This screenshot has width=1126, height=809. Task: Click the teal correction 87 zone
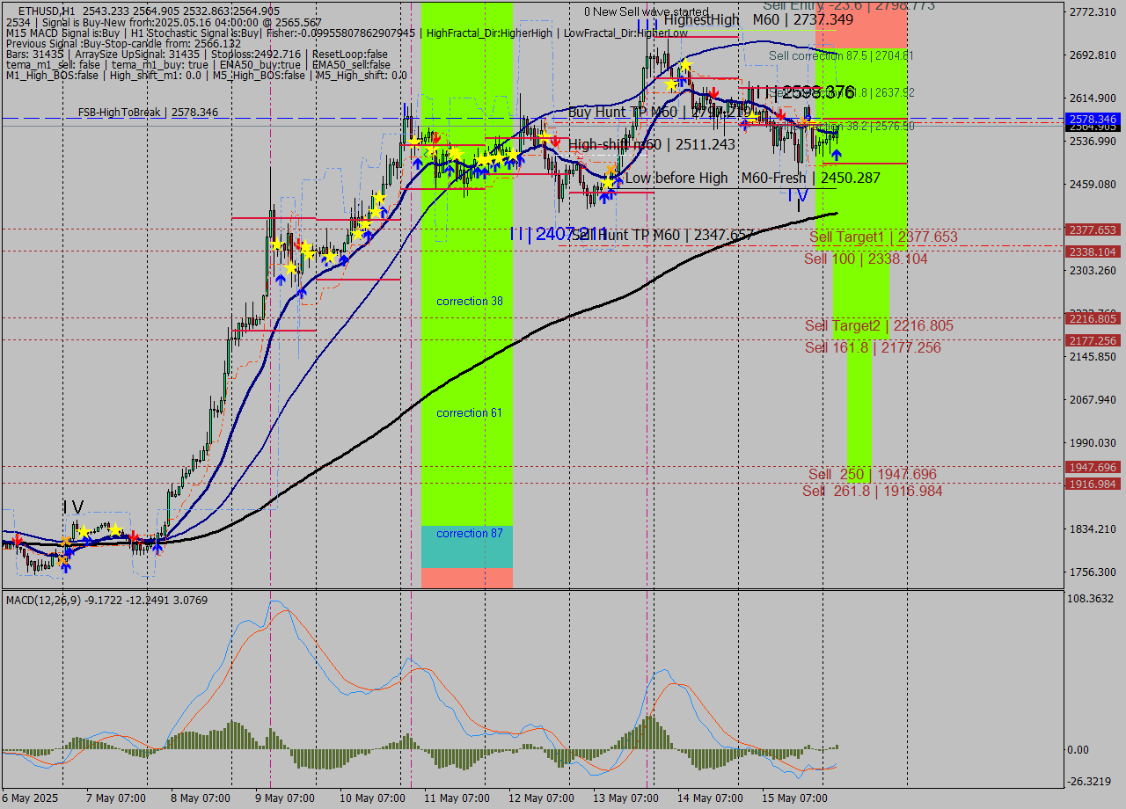pyautogui.click(x=467, y=546)
